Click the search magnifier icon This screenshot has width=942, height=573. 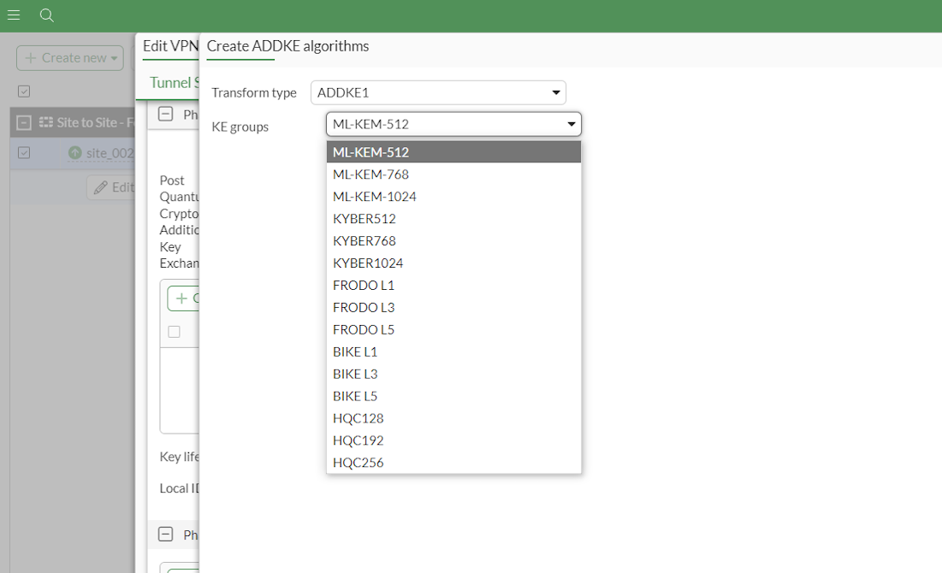tap(46, 15)
